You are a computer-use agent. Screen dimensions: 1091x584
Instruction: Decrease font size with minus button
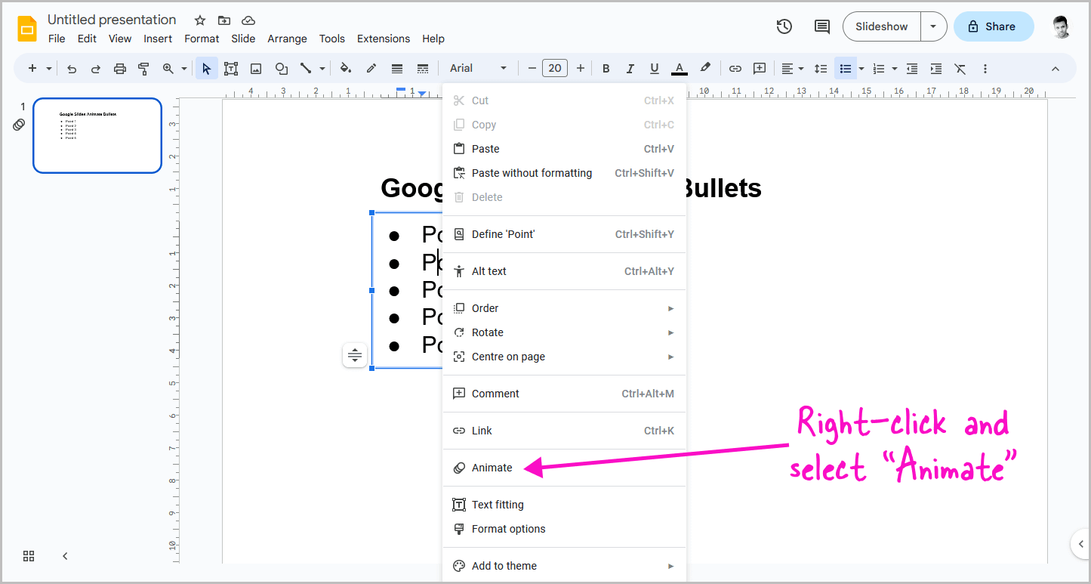click(532, 69)
